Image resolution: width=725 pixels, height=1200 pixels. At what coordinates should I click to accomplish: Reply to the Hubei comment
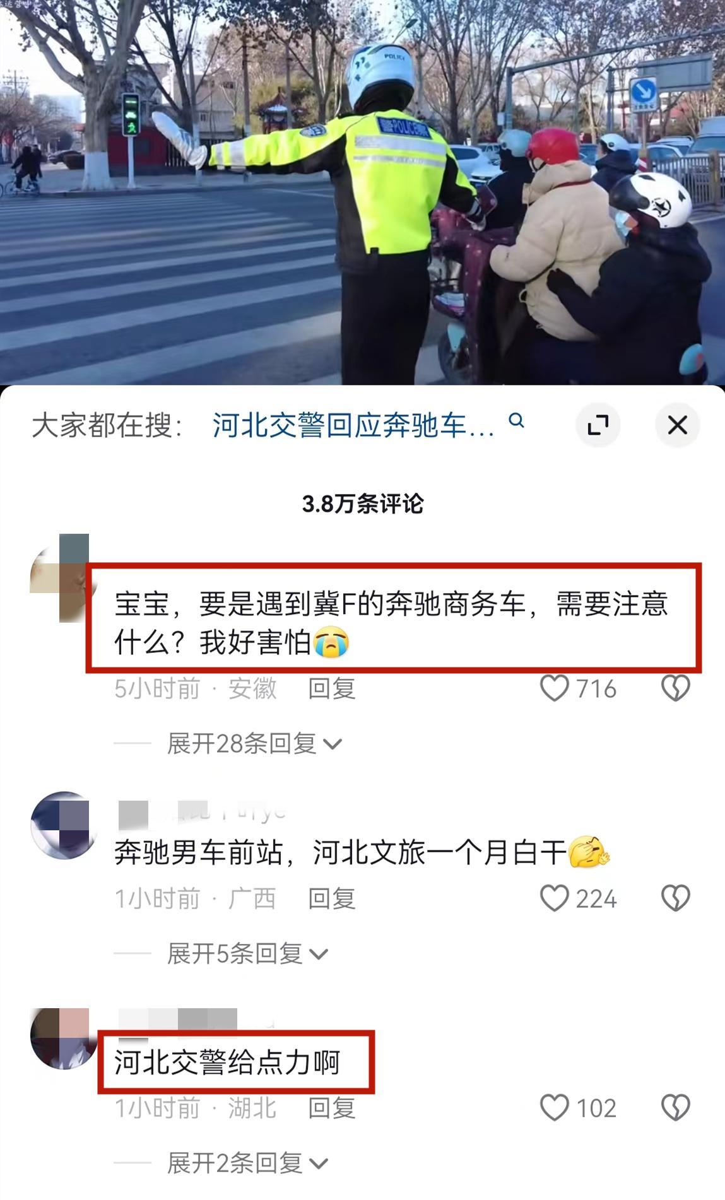tap(332, 1108)
